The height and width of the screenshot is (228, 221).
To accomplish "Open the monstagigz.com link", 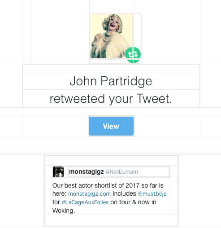I will pyautogui.click(x=89, y=194).
